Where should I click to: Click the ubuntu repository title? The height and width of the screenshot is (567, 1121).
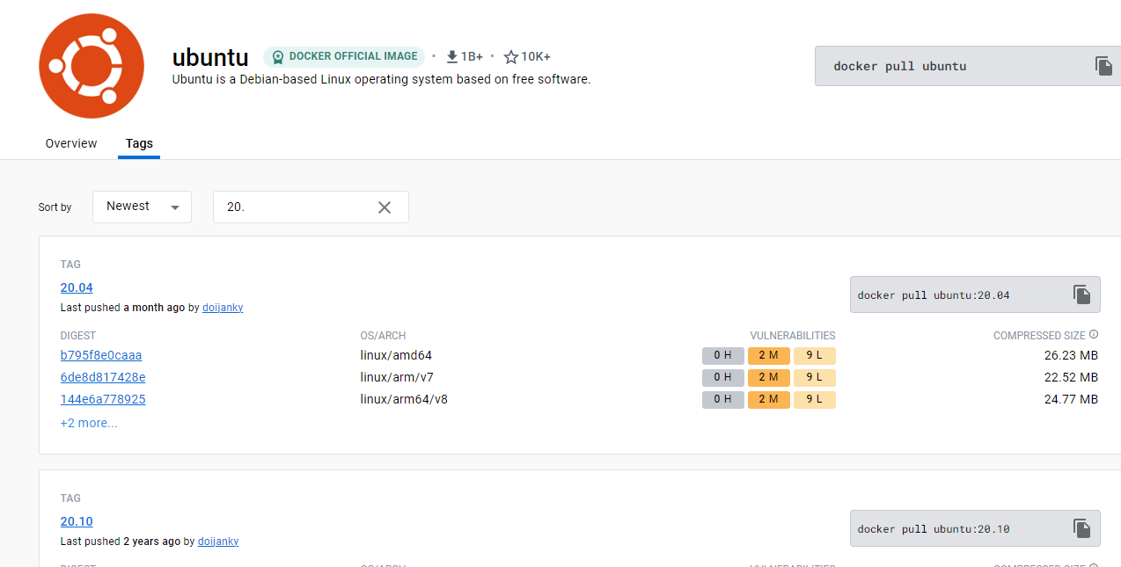210,57
